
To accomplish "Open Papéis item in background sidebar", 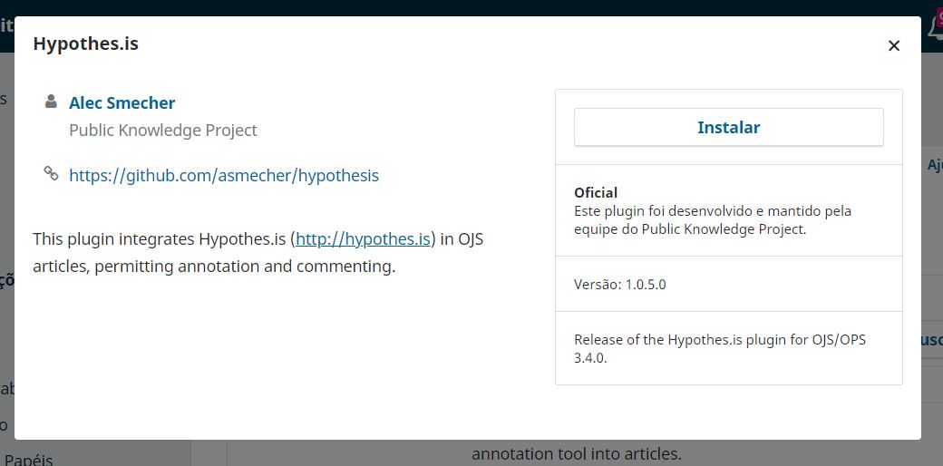I will click(29, 460).
